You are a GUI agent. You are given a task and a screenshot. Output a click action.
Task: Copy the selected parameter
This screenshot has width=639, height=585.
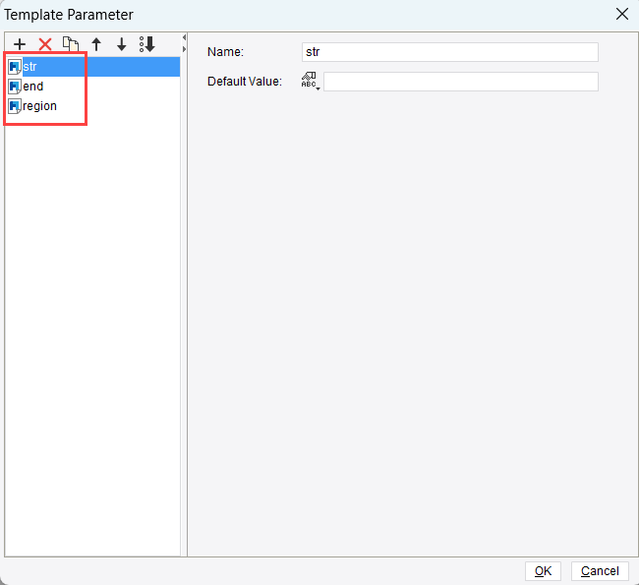coord(71,44)
